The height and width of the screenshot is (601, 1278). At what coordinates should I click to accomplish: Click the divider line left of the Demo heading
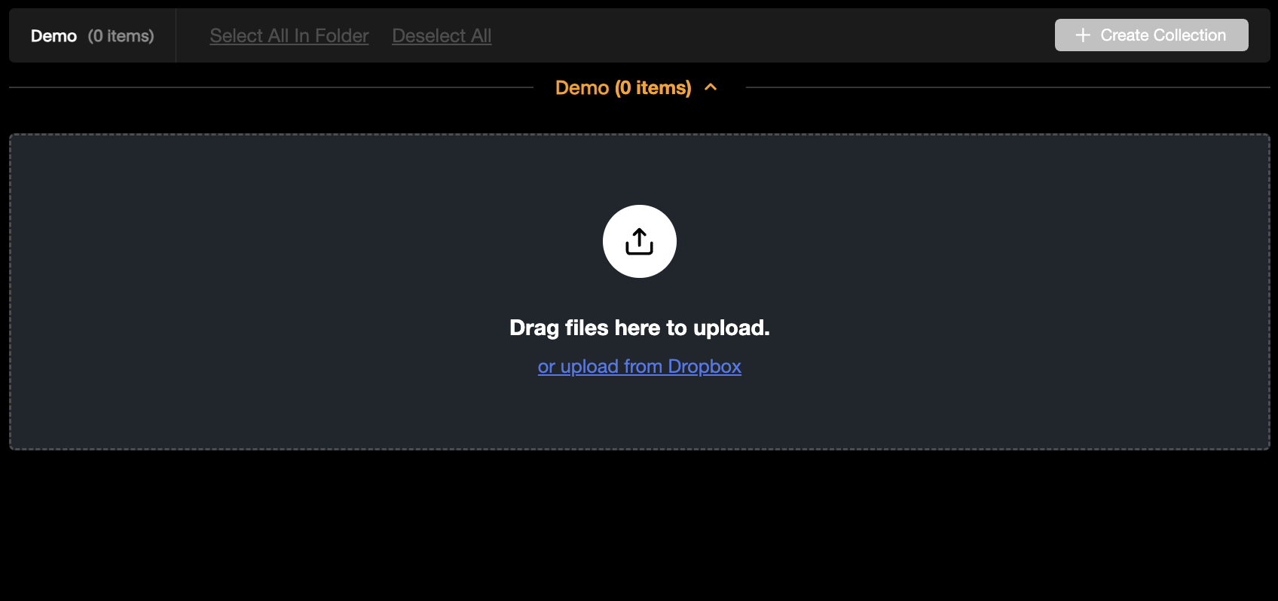coord(271,87)
